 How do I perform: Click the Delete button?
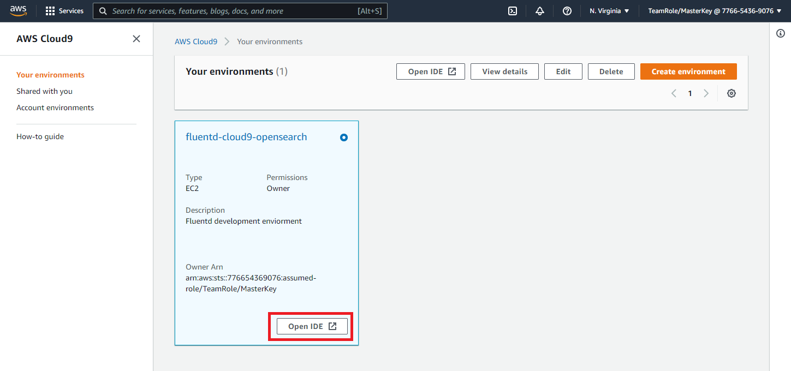pyautogui.click(x=611, y=71)
